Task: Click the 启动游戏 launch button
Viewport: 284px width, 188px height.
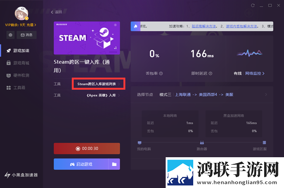Action: click(x=81, y=164)
